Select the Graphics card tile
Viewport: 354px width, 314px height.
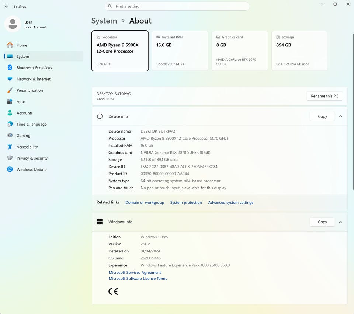point(240,51)
